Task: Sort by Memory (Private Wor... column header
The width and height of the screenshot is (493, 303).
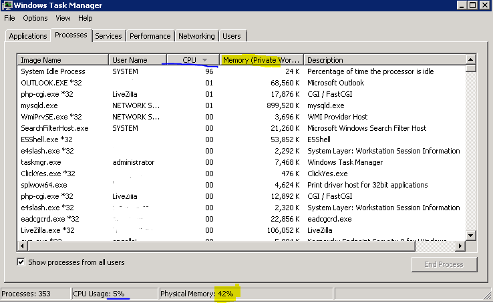Action: pyautogui.click(x=261, y=59)
